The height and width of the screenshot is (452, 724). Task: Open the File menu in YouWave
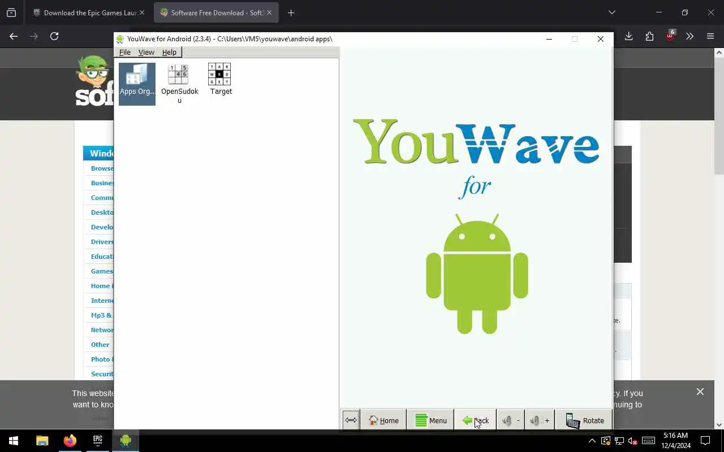[124, 52]
